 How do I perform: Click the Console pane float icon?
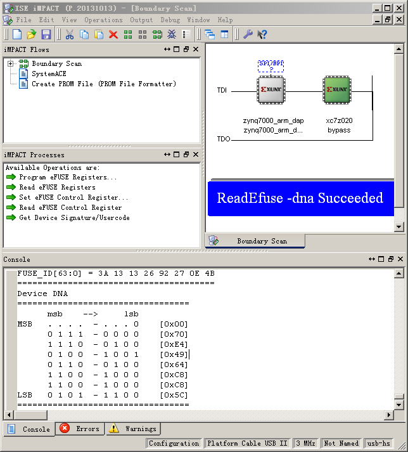391,259
